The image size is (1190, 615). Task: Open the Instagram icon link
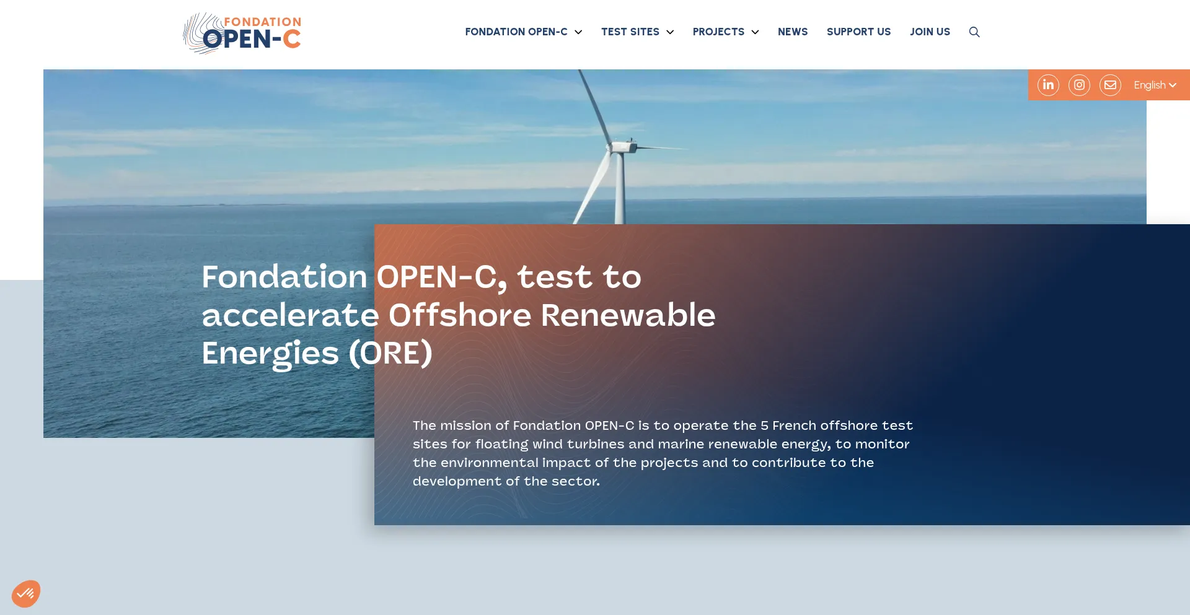(1079, 85)
